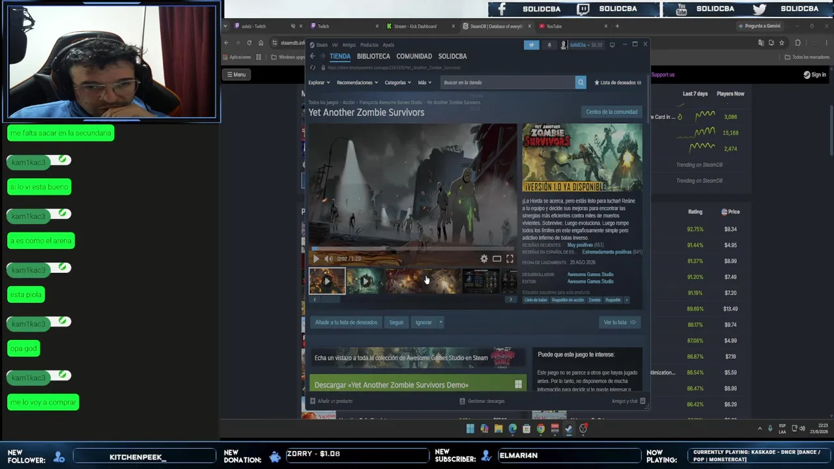
Task: Open Steam announcements megaphone icon
Action: (532, 45)
